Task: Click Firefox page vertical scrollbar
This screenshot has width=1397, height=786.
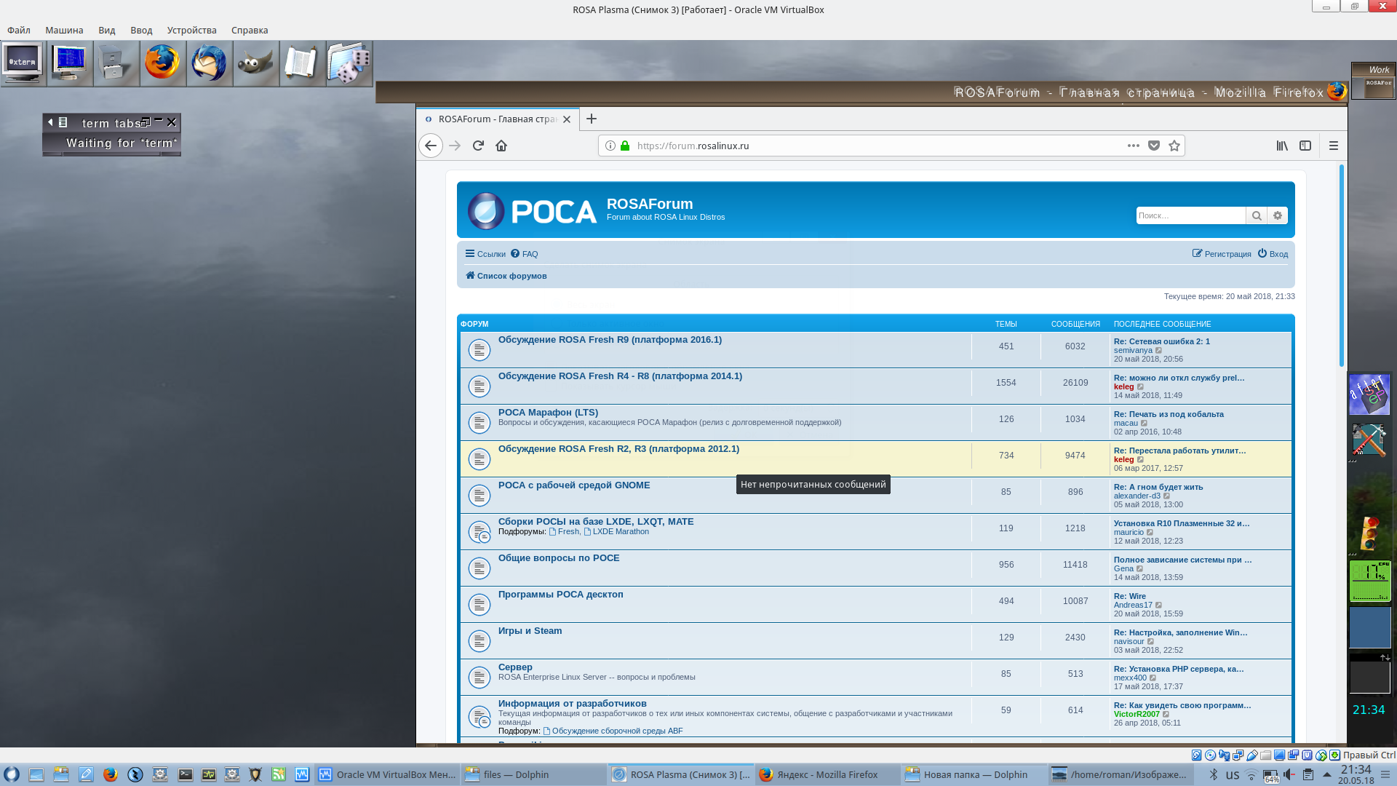Action: pyautogui.click(x=1341, y=266)
